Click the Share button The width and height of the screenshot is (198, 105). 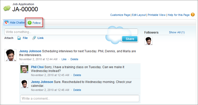[x=130, y=39]
